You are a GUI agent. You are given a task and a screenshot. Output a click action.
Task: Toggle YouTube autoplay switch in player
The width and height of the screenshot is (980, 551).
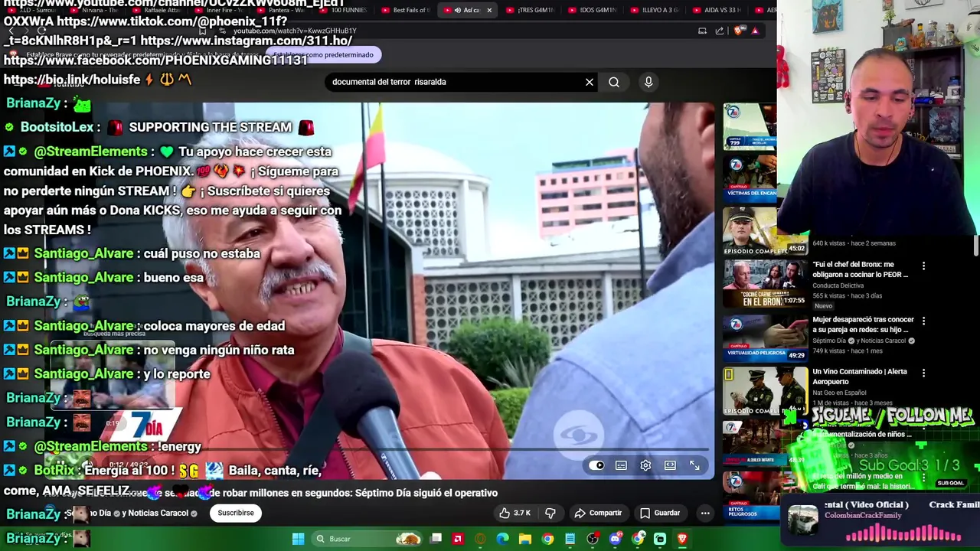click(x=596, y=465)
